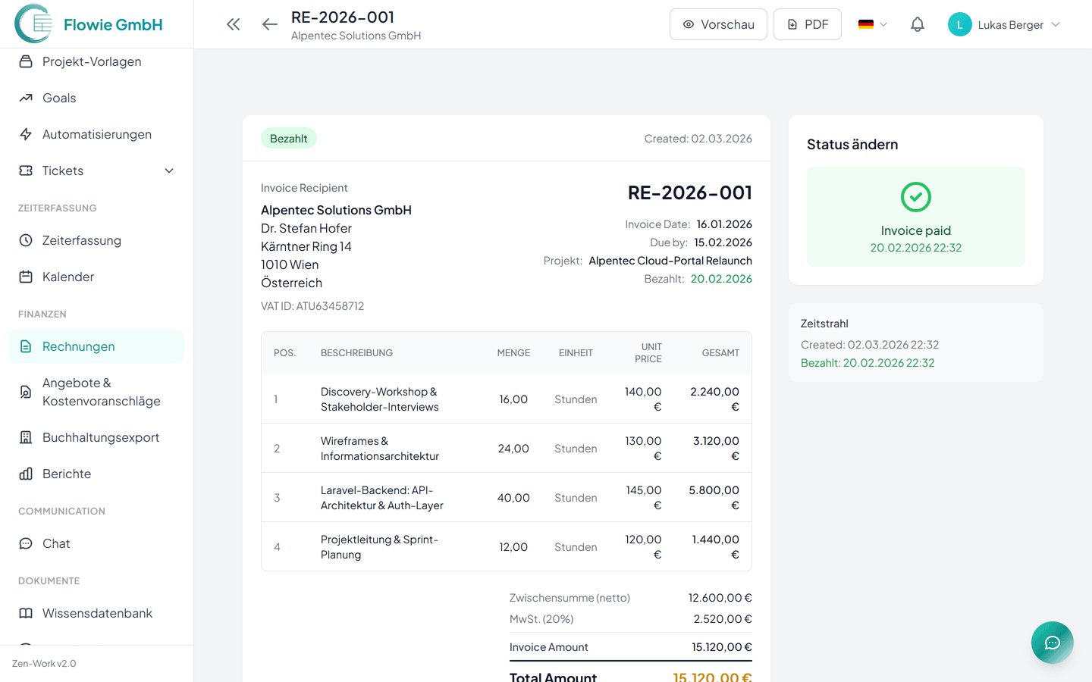Download invoice with PDF button
The width and height of the screenshot is (1092, 682).
(x=807, y=24)
